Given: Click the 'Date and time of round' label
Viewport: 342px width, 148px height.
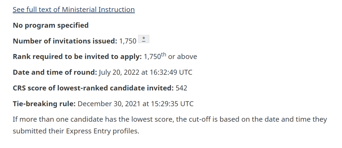Looking at the screenshot, I should (54, 72).
